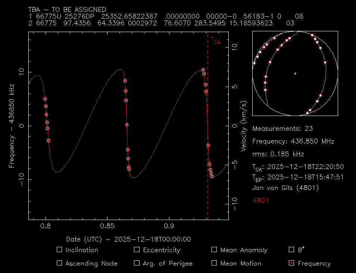Image resolution: width=356 pixels, height=273 pixels.
Task: Tick the Ascending Node checkbox
Action: (59, 263)
